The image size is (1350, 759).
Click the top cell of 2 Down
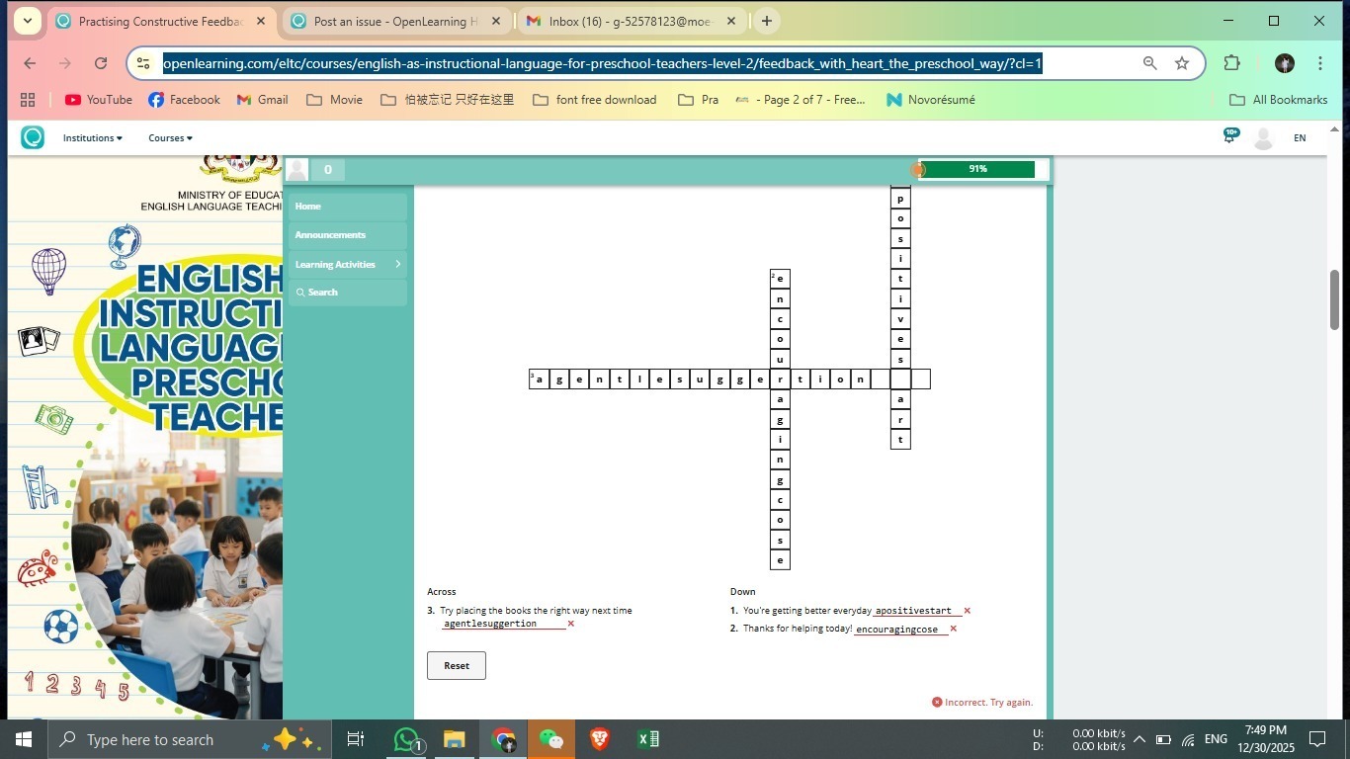tap(780, 279)
